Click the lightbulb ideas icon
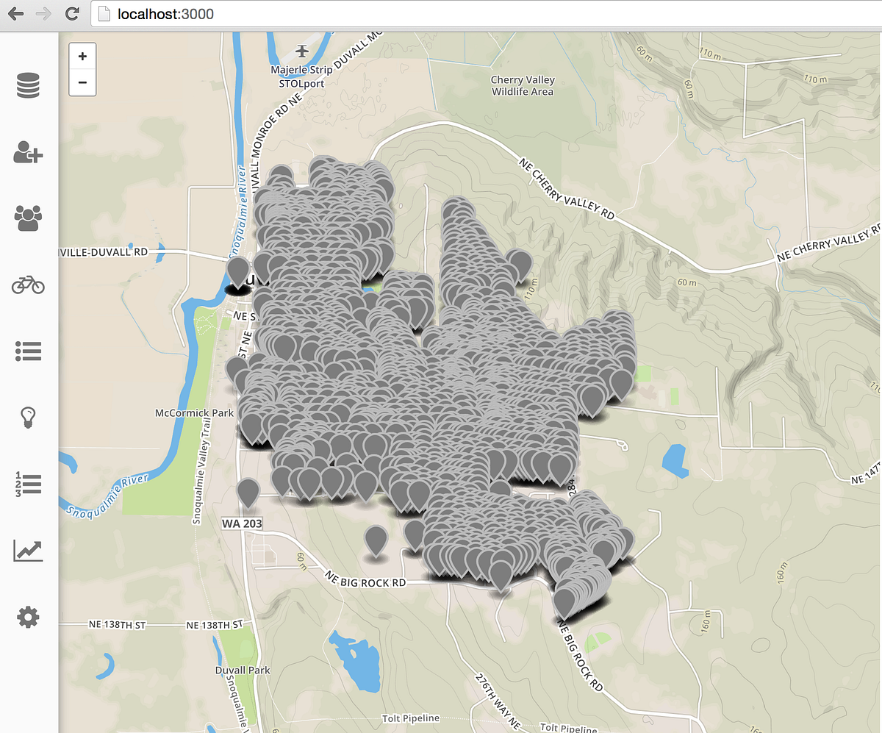882x733 pixels. pos(28,418)
